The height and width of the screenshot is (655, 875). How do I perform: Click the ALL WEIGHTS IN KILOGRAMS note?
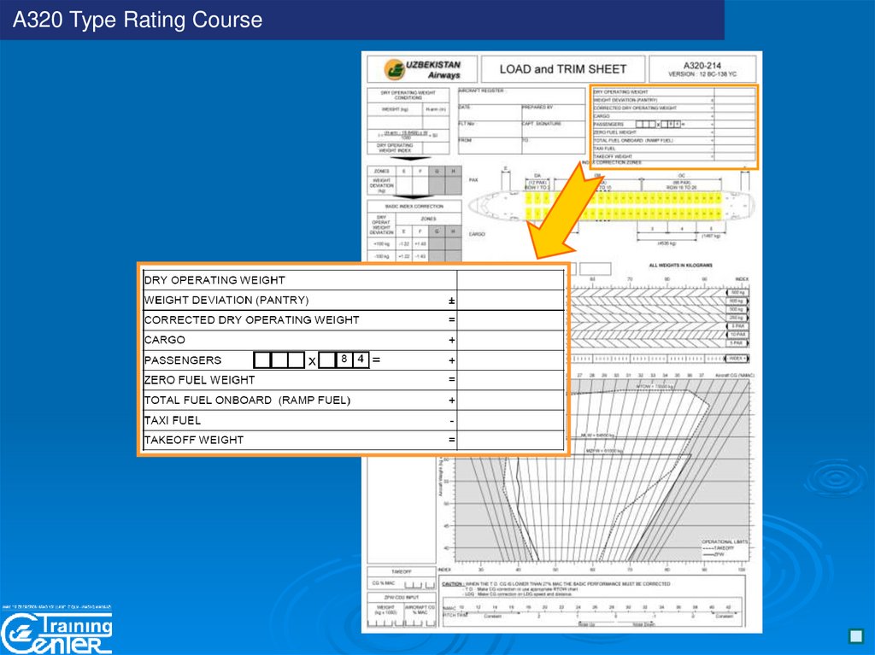click(681, 266)
